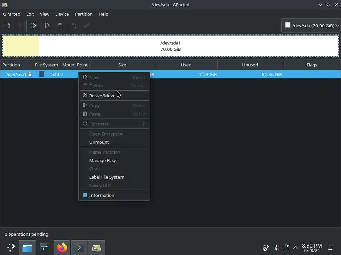Click the New partition toolbar icon

click(x=7, y=26)
